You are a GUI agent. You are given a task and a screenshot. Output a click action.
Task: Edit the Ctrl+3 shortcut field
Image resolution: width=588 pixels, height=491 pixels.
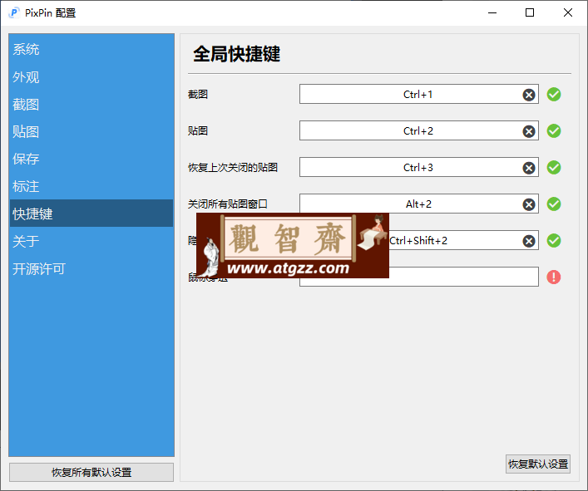[419, 167]
